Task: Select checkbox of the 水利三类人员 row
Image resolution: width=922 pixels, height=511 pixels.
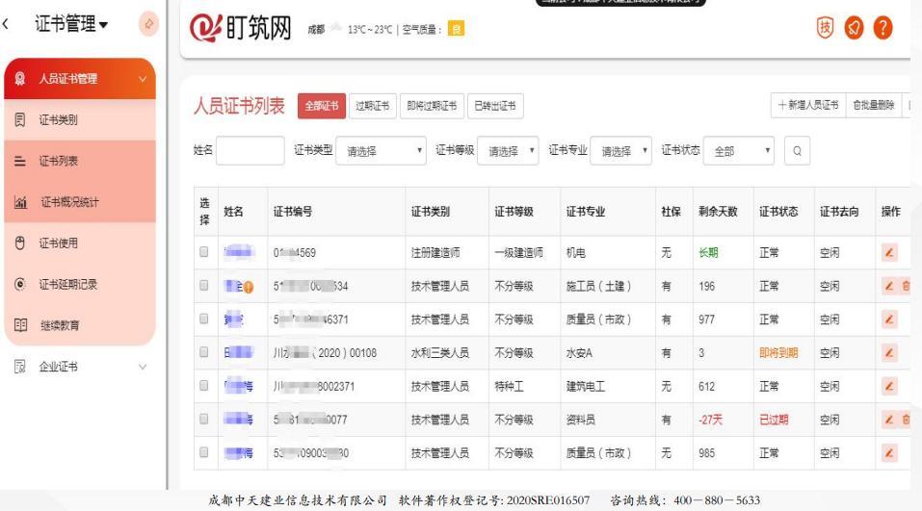Action: pyautogui.click(x=204, y=353)
